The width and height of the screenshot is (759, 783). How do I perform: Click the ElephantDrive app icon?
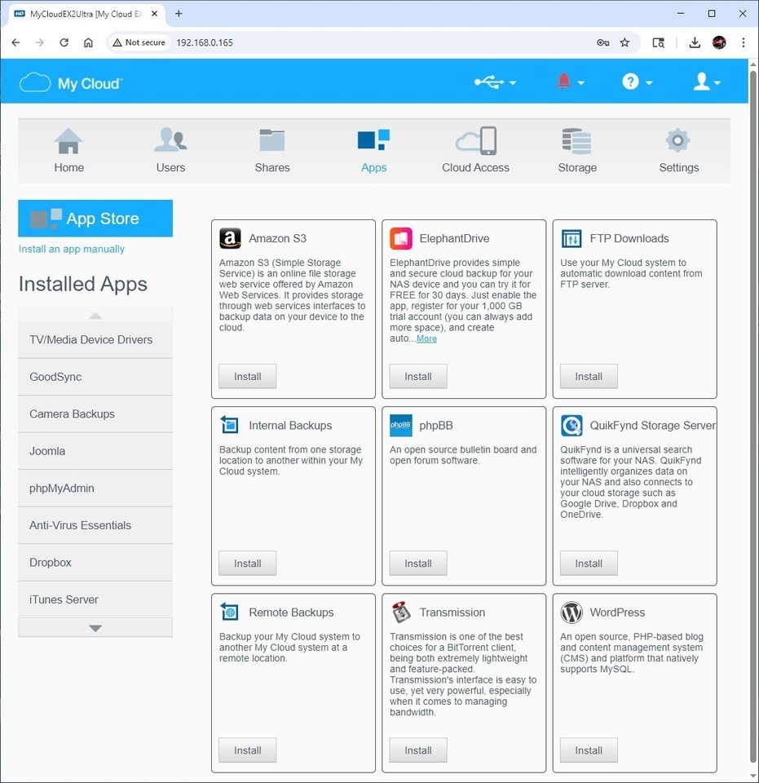[400, 238]
